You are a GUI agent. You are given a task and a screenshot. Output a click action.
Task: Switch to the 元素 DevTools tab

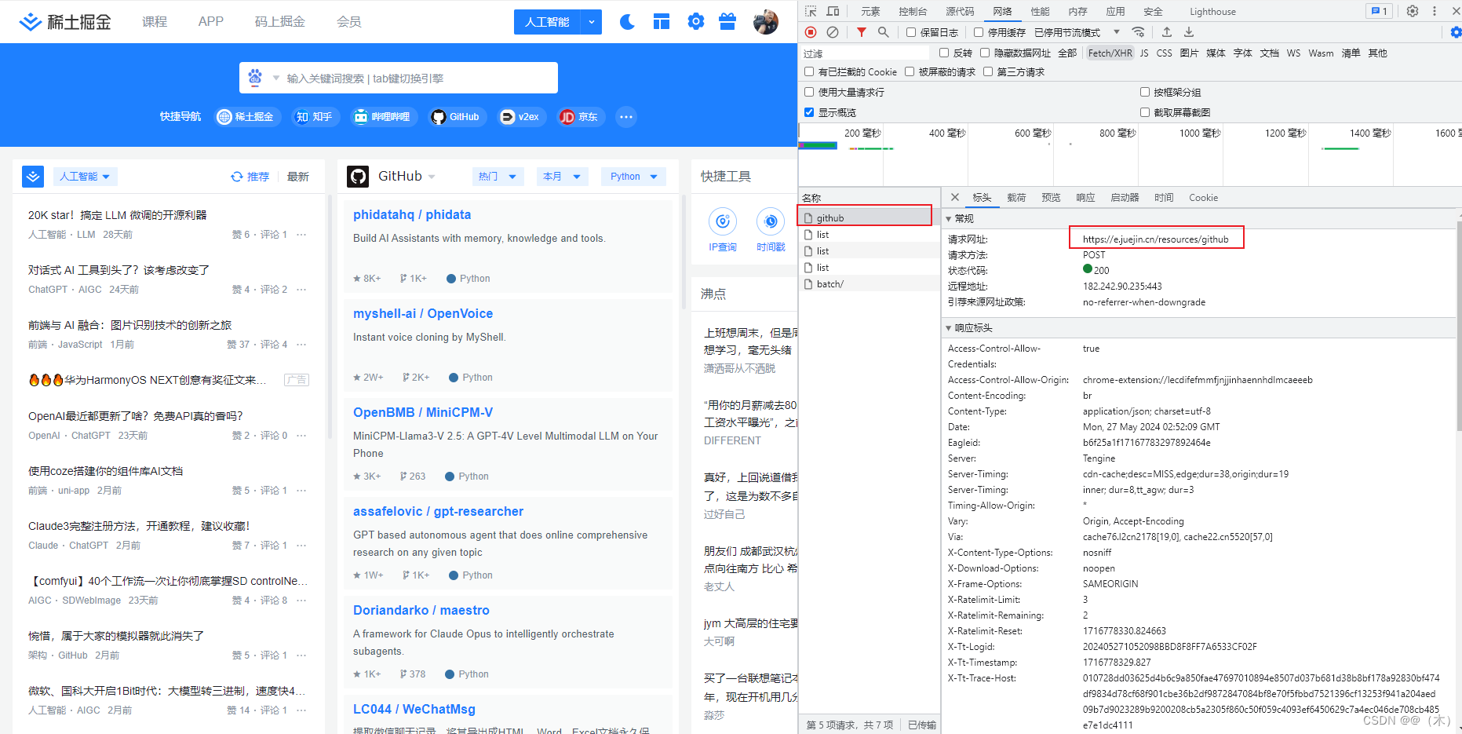pos(870,11)
